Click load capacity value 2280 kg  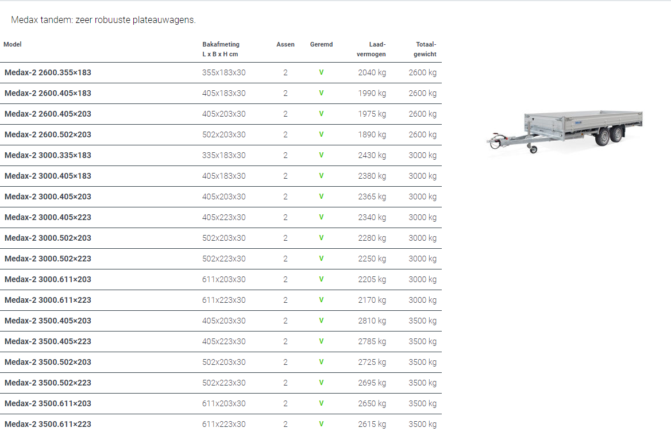[x=372, y=238]
